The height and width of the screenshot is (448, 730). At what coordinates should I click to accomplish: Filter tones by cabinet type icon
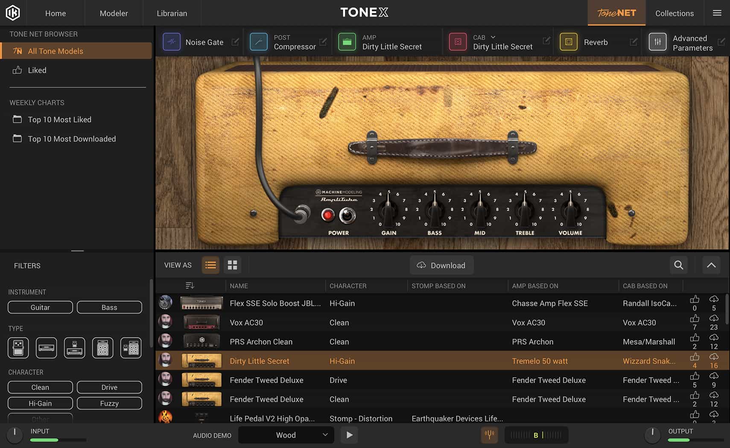coord(102,348)
